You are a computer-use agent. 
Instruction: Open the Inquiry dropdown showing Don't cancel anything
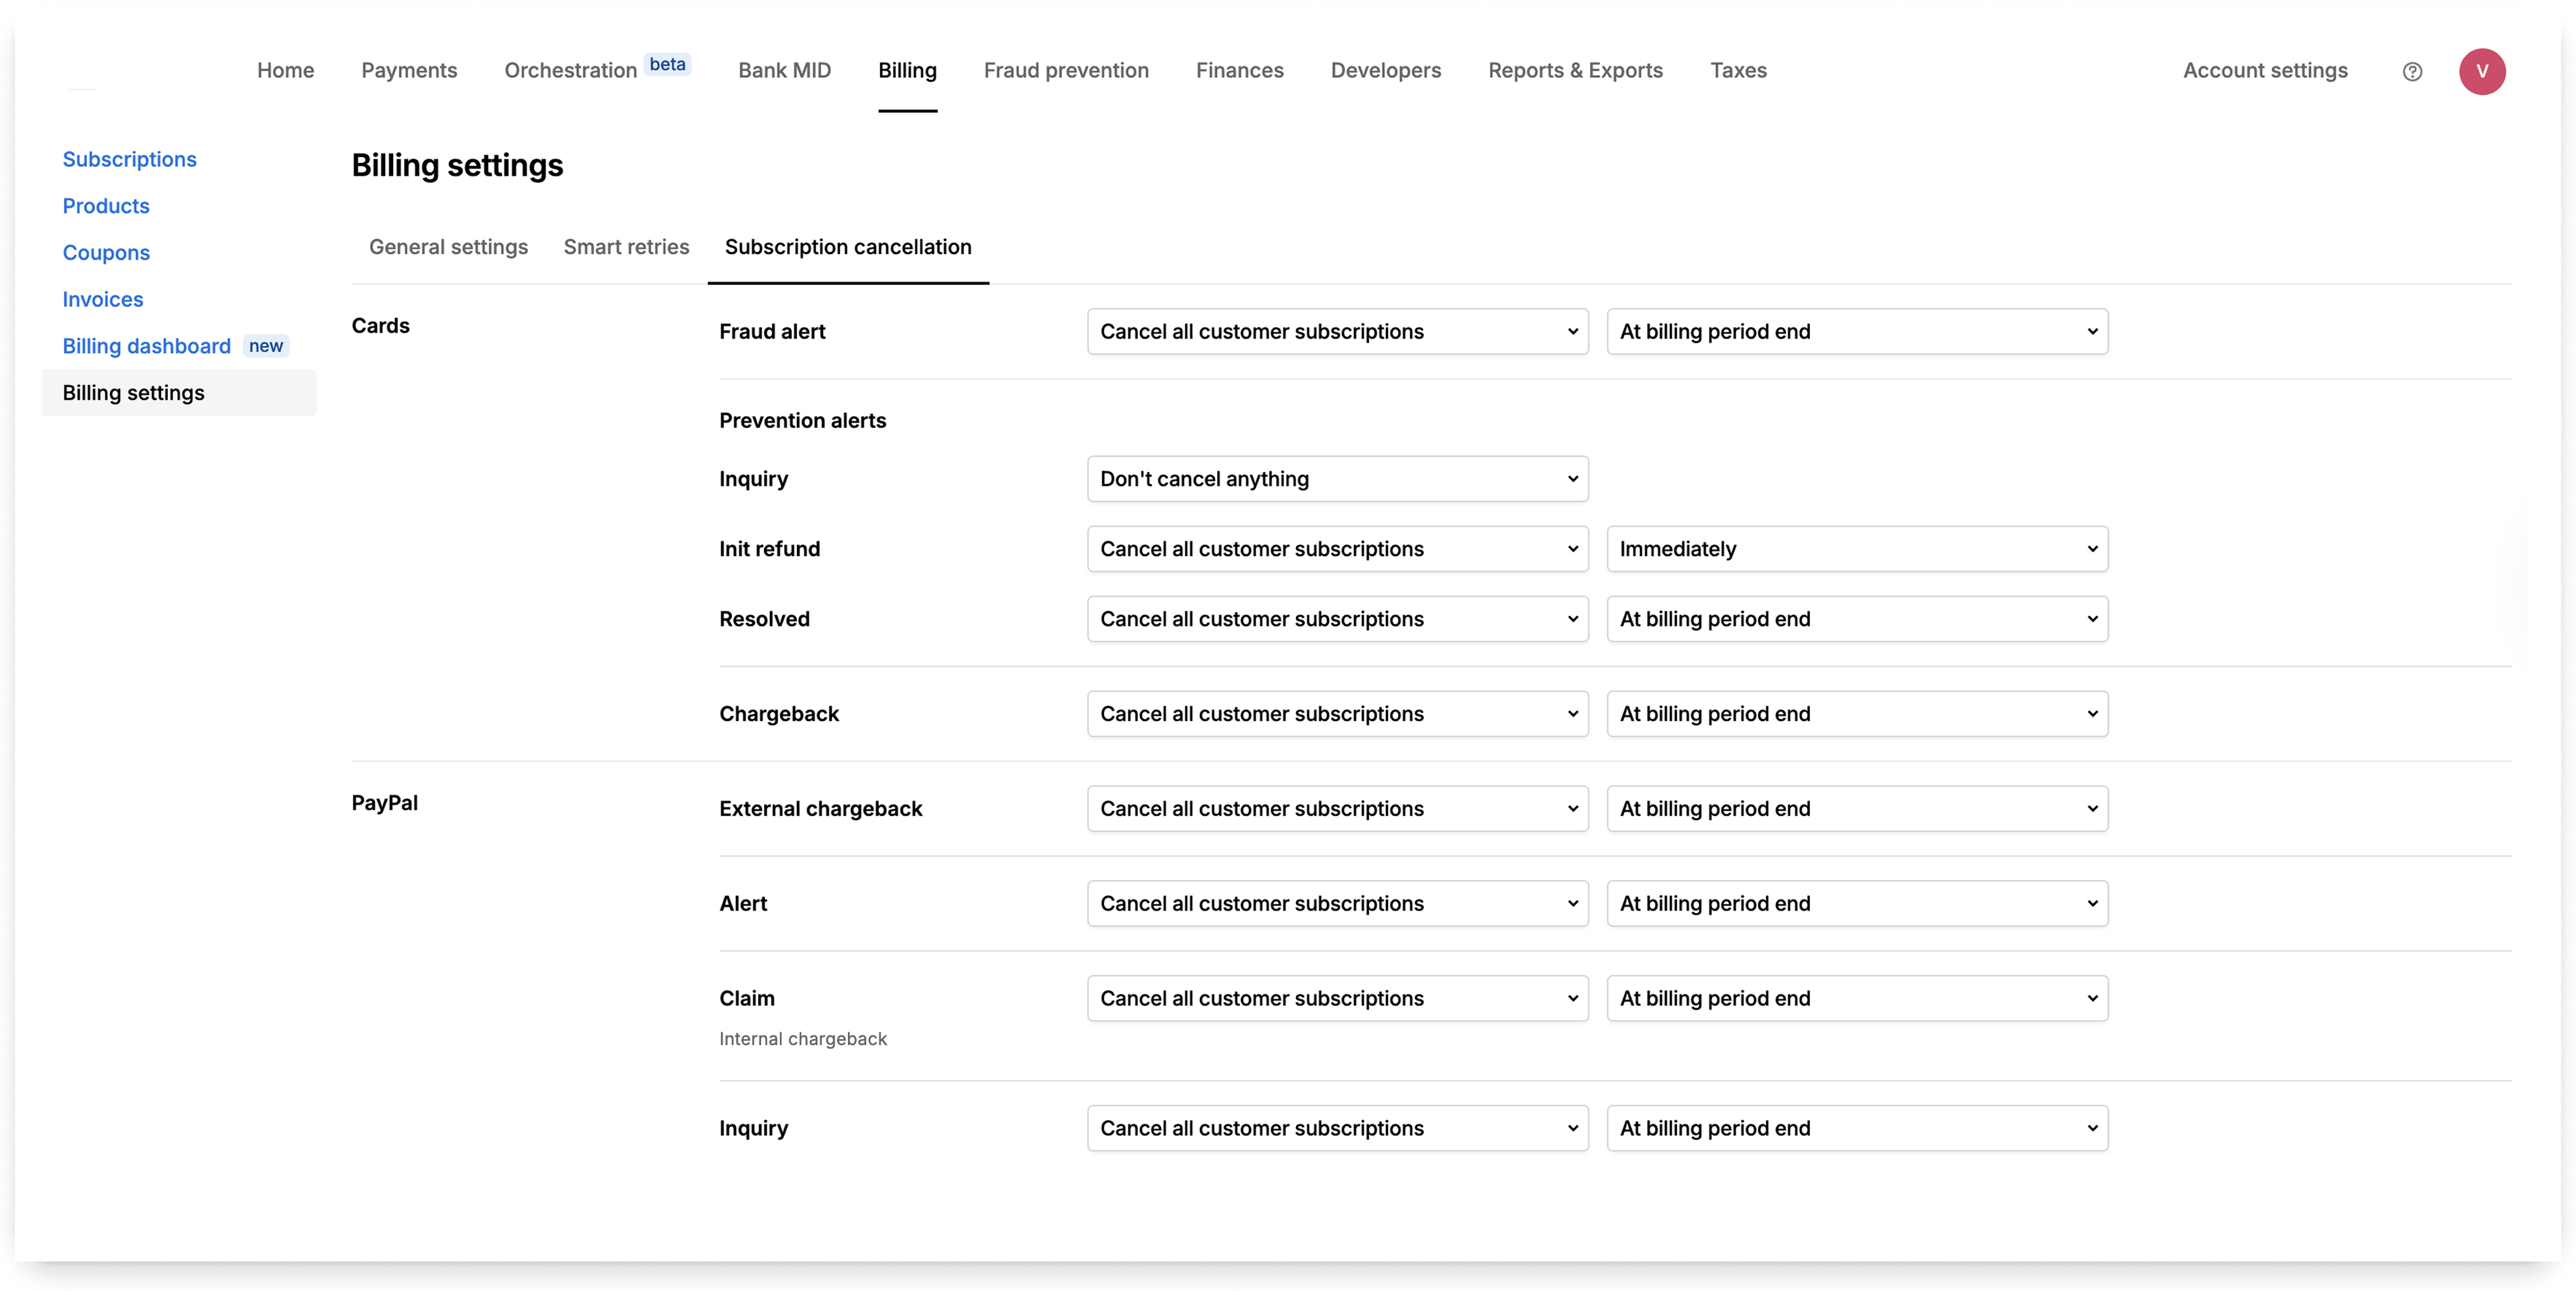pyautogui.click(x=1337, y=478)
